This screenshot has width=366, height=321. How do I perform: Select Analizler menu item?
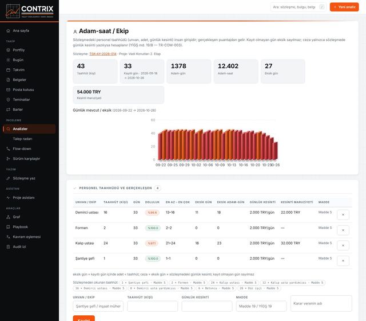(29, 129)
